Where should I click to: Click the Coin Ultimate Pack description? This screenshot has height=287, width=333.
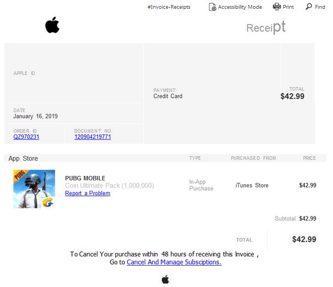point(109,185)
